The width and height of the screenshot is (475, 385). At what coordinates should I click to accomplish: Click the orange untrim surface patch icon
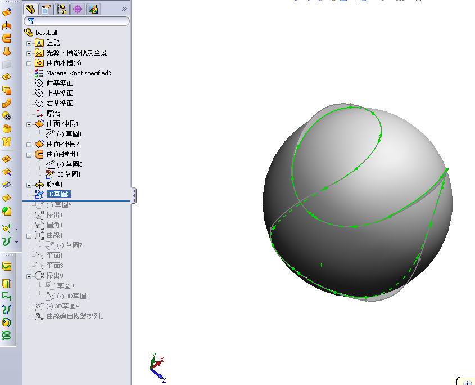(7, 198)
